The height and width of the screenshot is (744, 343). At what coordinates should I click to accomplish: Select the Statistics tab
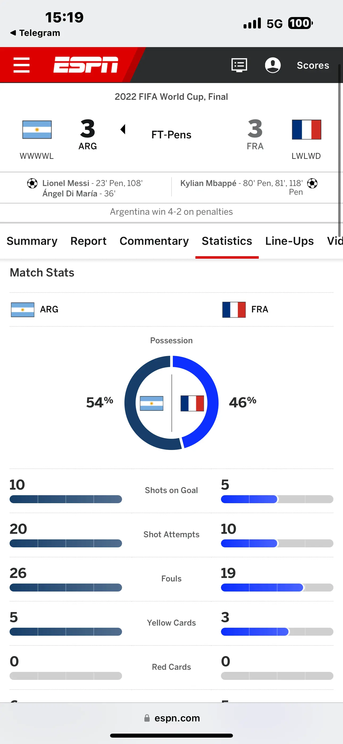227,241
